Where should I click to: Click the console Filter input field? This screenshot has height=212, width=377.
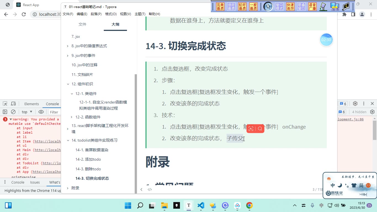pos(55,112)
